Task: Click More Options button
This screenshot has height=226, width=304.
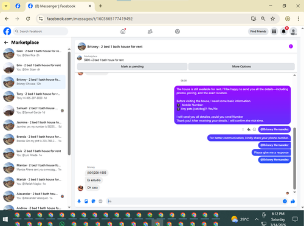Action: point(241,66)
